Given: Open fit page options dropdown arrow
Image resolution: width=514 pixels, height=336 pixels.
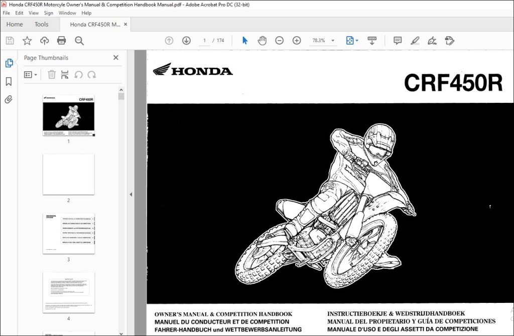Looking at the screenshot, I should (357, 41).
